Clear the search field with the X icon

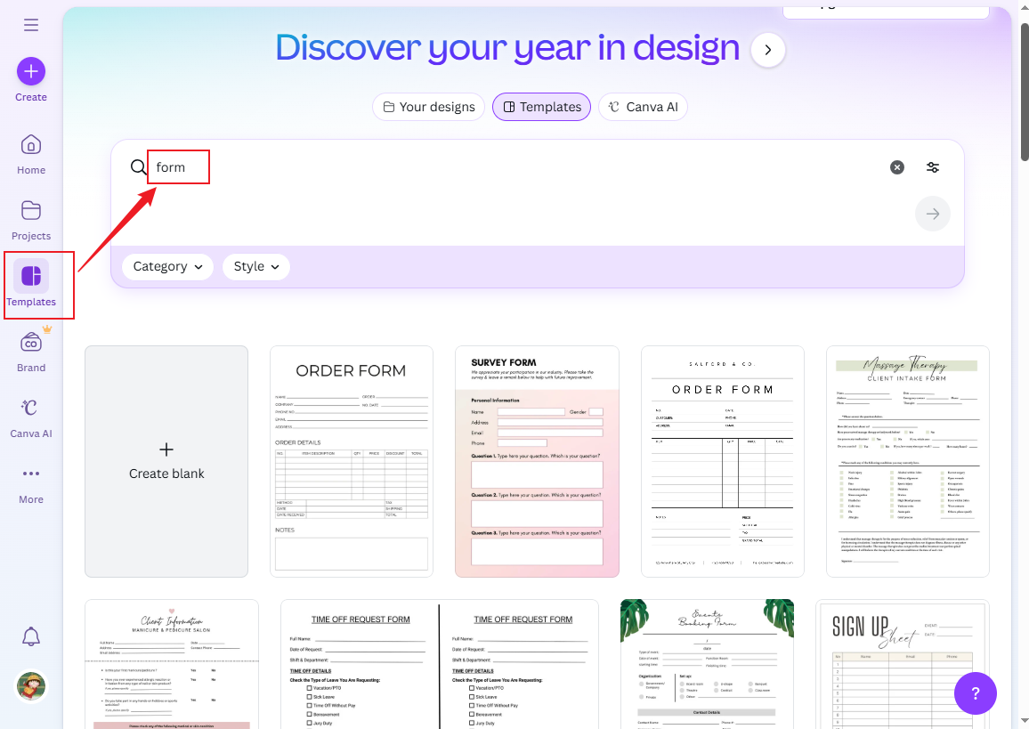pyautogui.click(x=896, y=167)
